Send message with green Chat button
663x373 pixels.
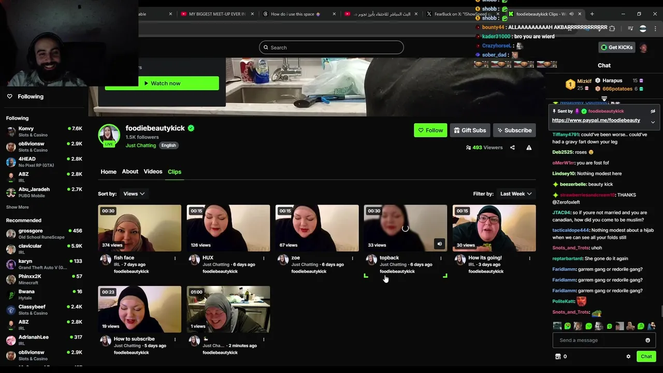coord(646,356)
